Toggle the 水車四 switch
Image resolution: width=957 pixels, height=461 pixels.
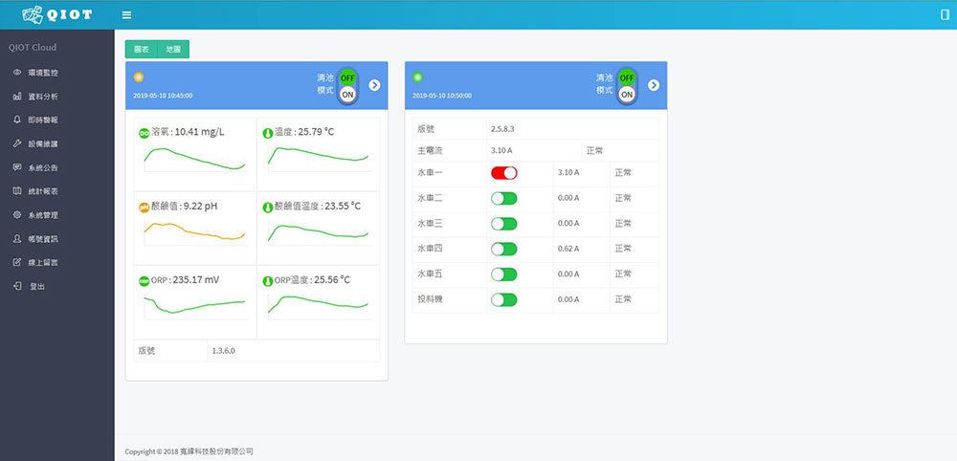[503, 249]
